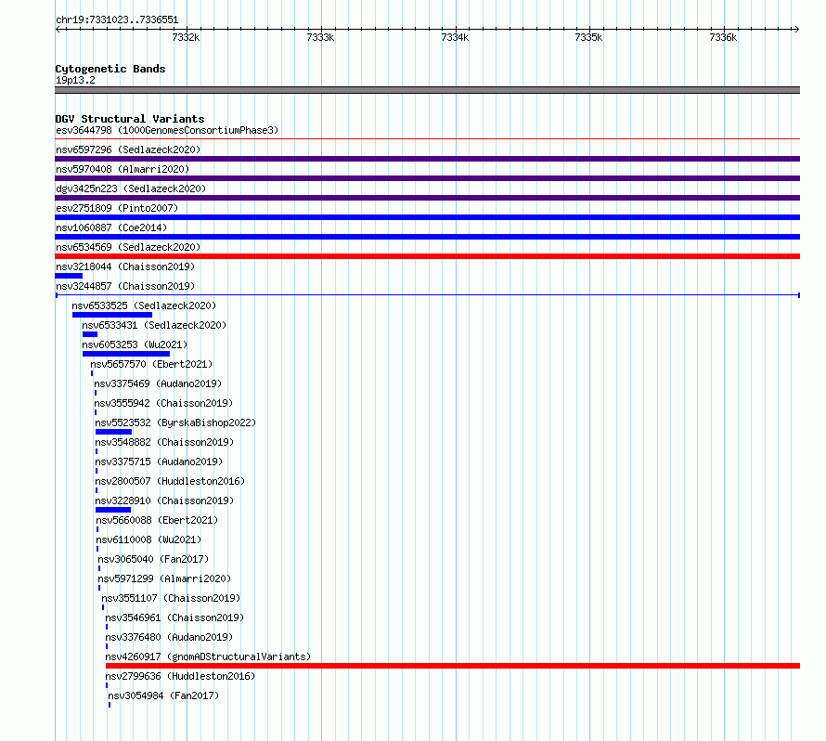Click the 7336k ruler position
826x741 pixels.
pyautogui.click(x=723, y=37)
